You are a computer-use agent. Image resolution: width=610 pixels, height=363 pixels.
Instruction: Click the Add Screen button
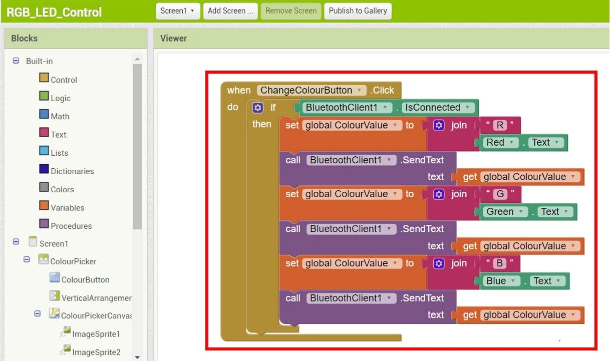click(230, 11)
